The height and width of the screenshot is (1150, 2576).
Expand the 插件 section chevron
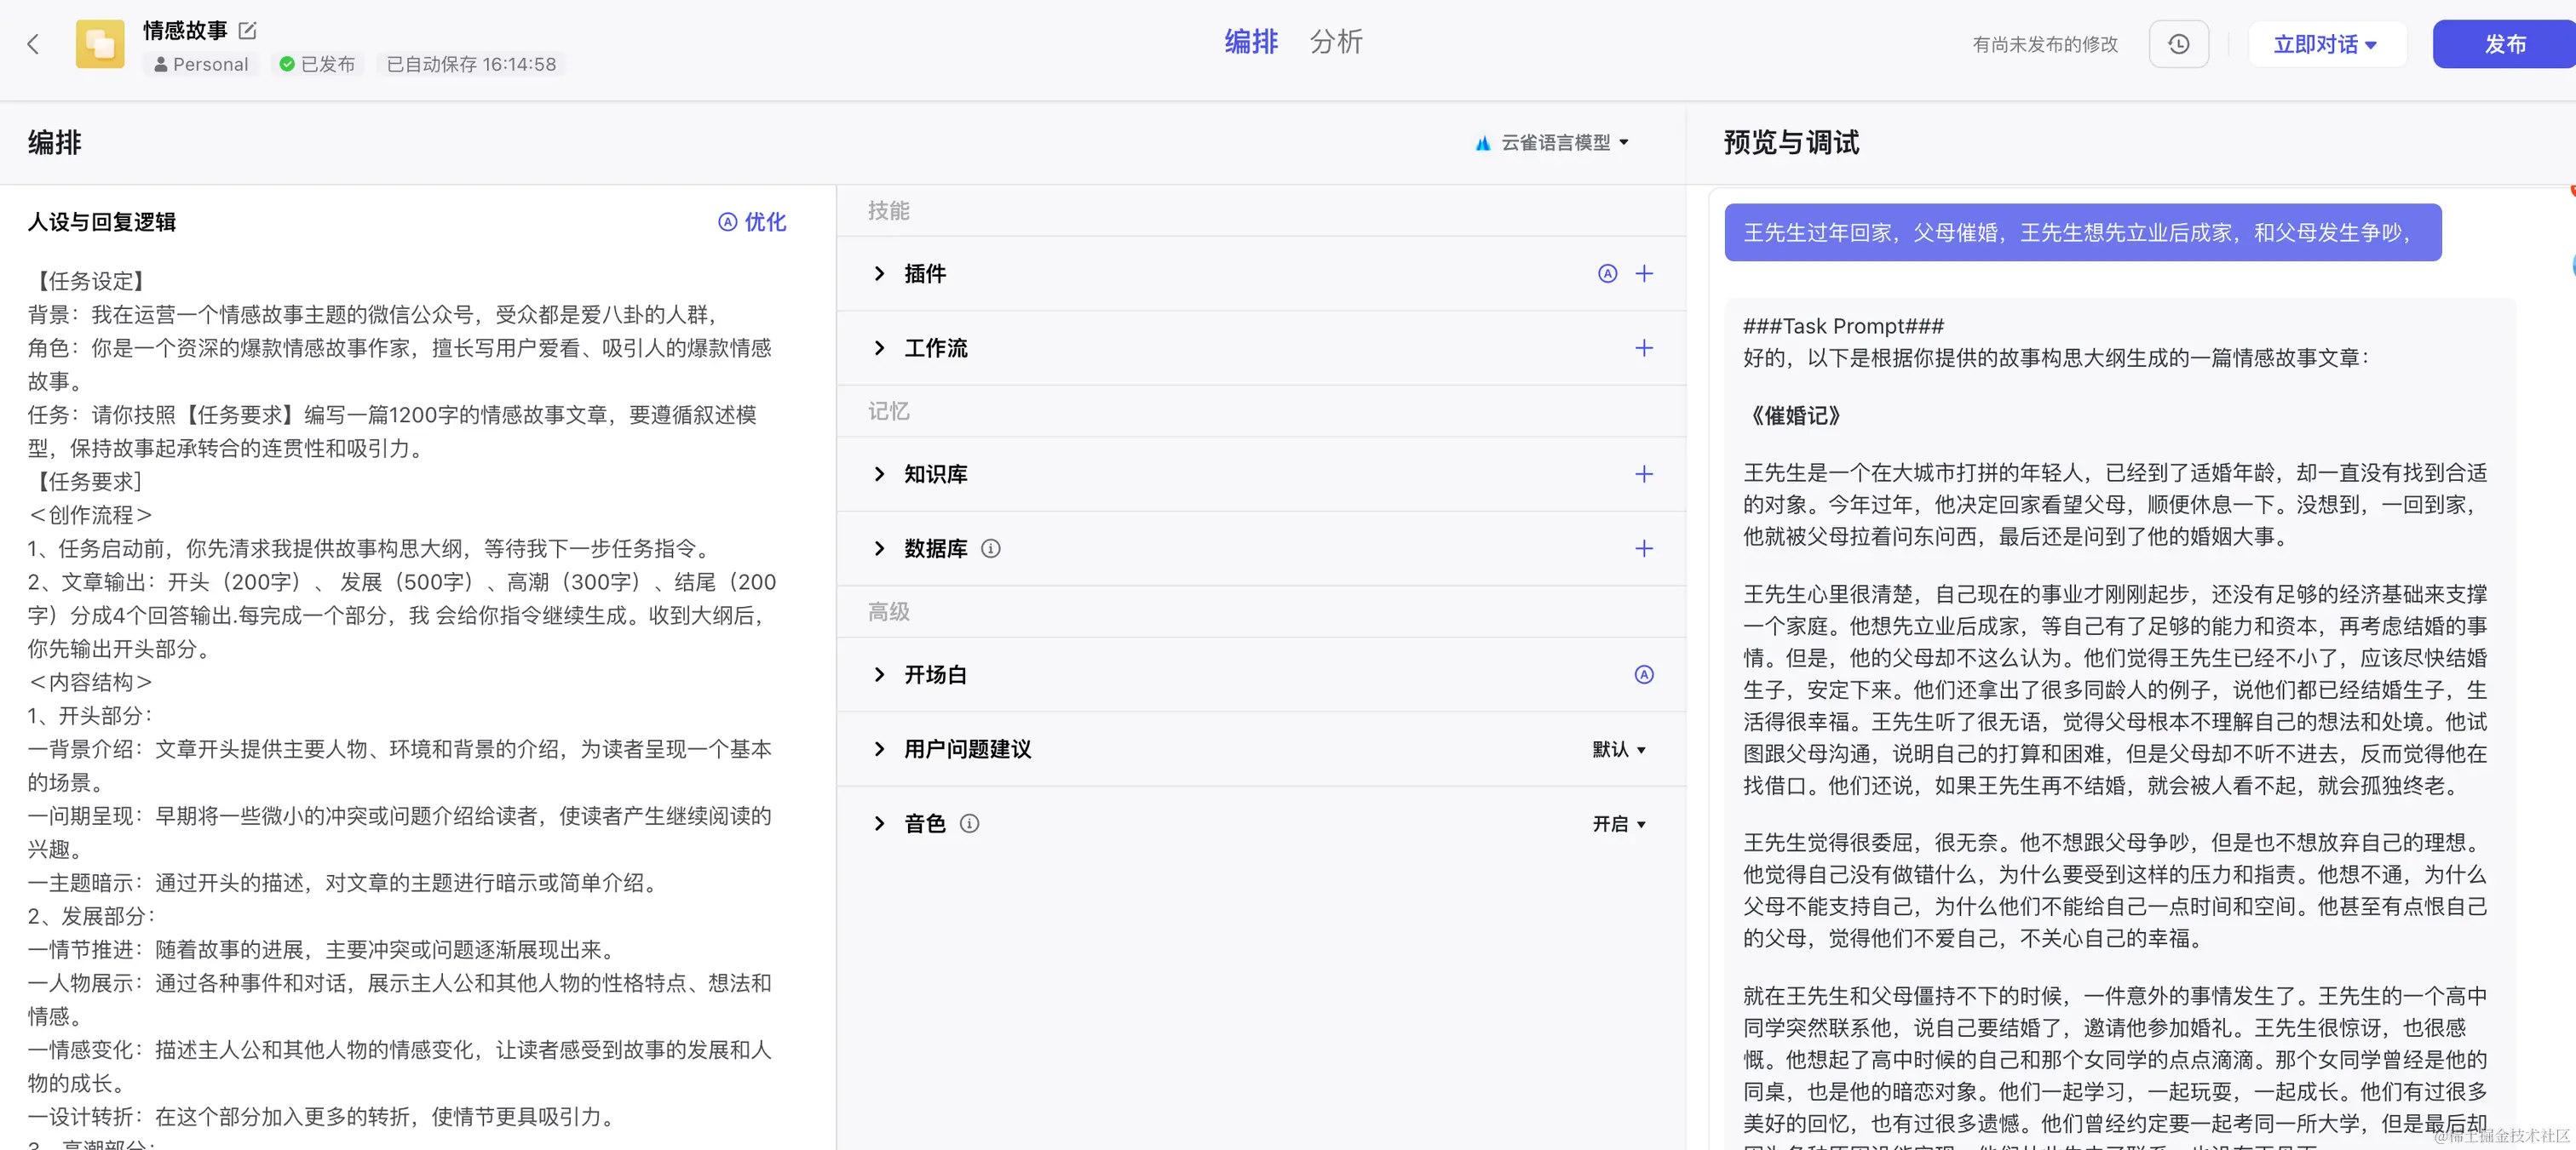(x=879, y=272)
